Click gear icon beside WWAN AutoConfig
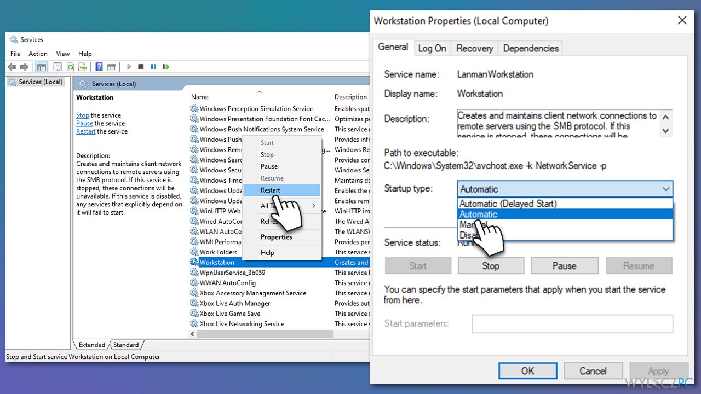Viewport: 701px width, 394px height. (194, 283)
